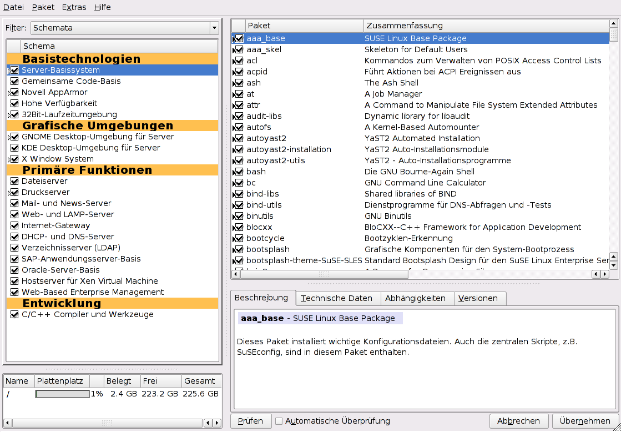Click the status icon next to audit-libs
The width and height of the screenshot is (621, 432).
(239, 116)
